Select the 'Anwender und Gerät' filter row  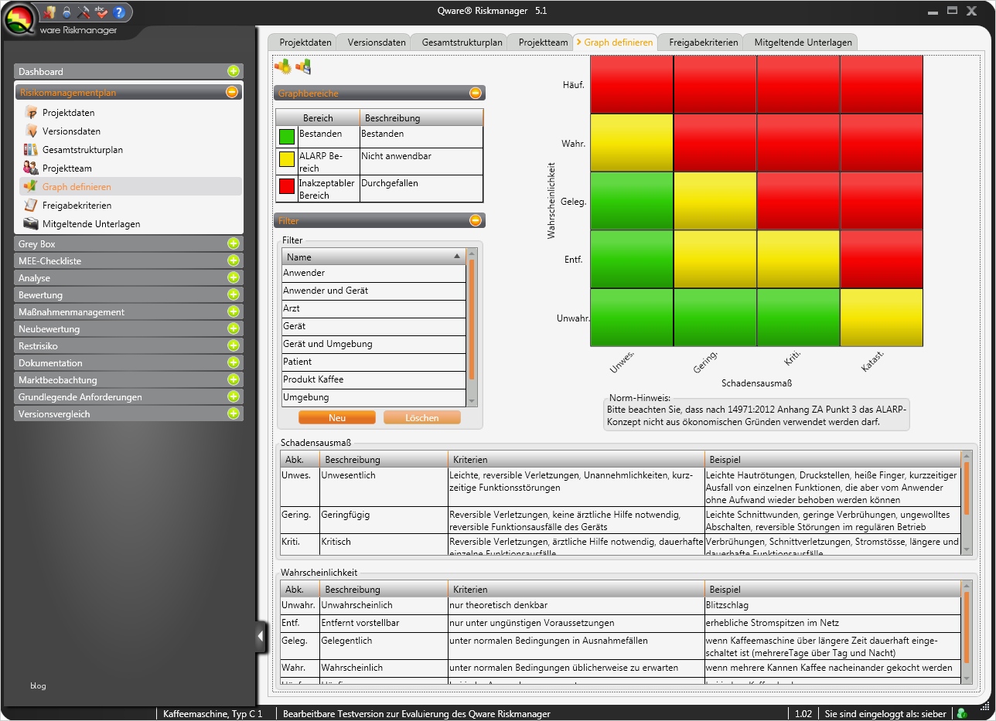coord(374,291)
